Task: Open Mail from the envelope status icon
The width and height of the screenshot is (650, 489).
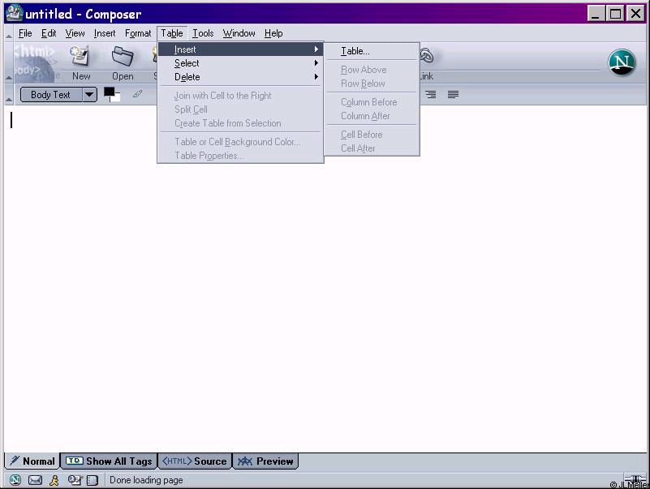Action: click(x=35, y=480)
